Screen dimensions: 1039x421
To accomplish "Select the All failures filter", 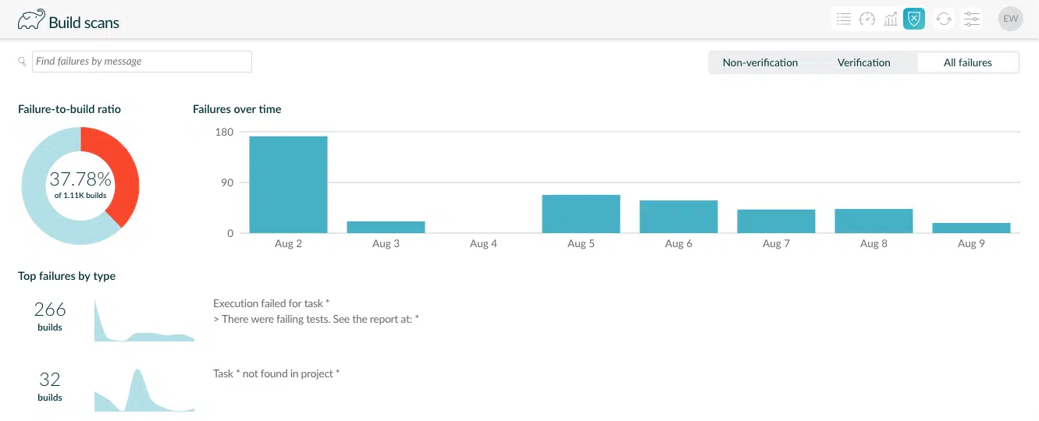I will click(967, 62).
